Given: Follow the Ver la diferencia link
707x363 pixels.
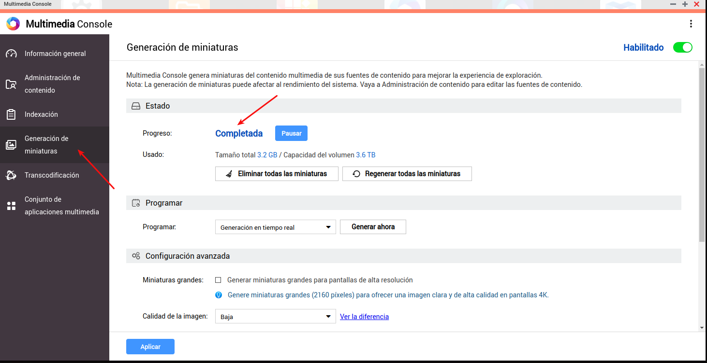Looking at the screenshot, I should pyautogui.click(x=364, y=317).
